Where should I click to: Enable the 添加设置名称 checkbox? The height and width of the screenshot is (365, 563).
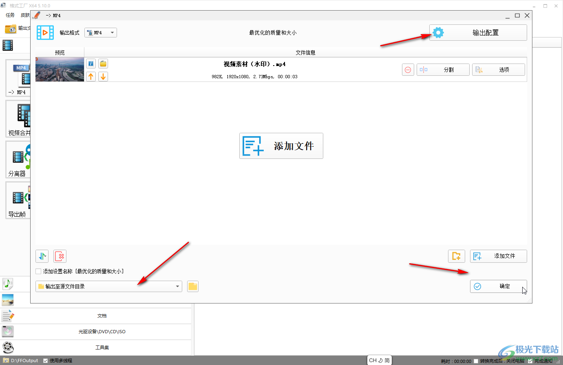[x=38, y=271]
